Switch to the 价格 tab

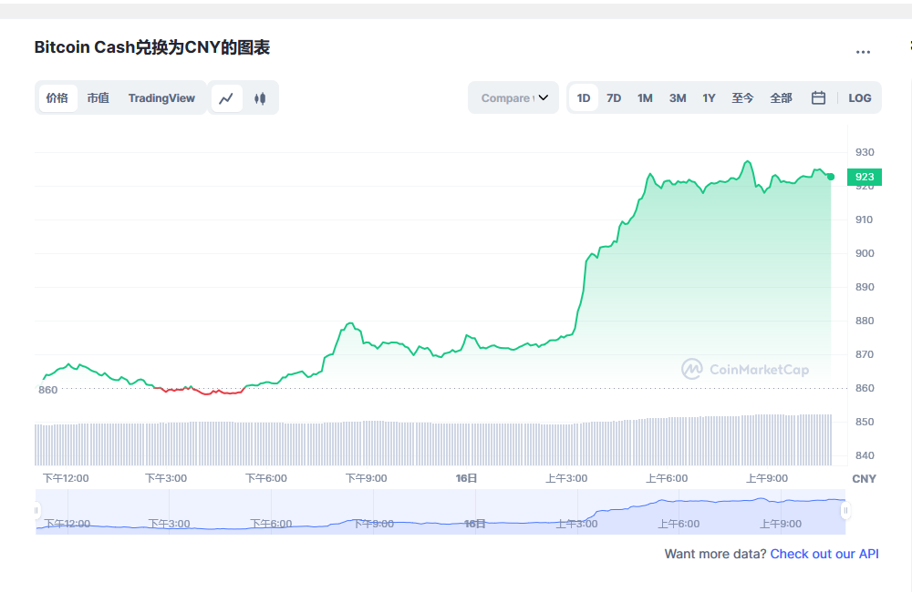[57, 98]
